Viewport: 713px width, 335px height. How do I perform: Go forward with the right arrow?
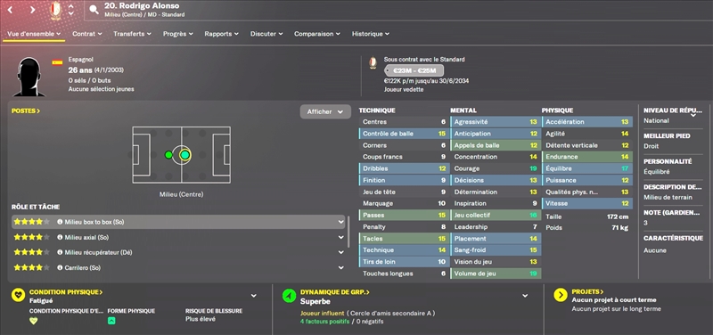(x=32, y=10)
